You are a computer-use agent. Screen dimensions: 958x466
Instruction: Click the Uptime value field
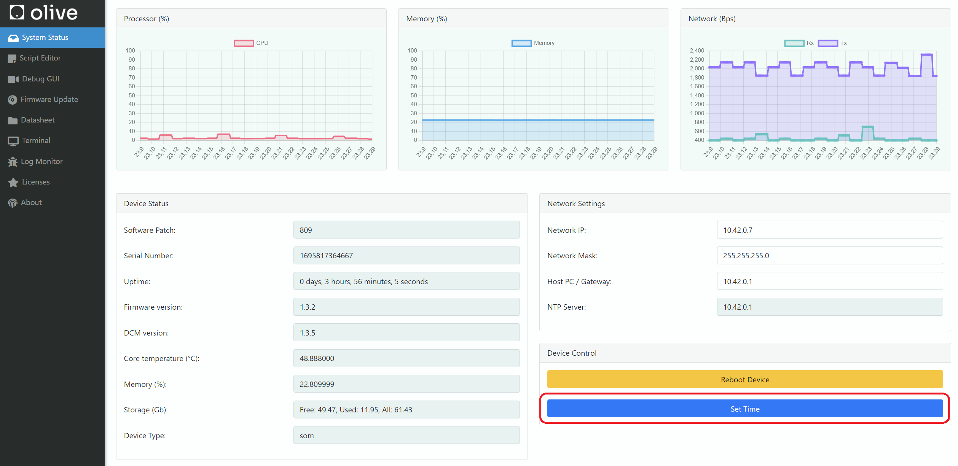tap(406, 281)
